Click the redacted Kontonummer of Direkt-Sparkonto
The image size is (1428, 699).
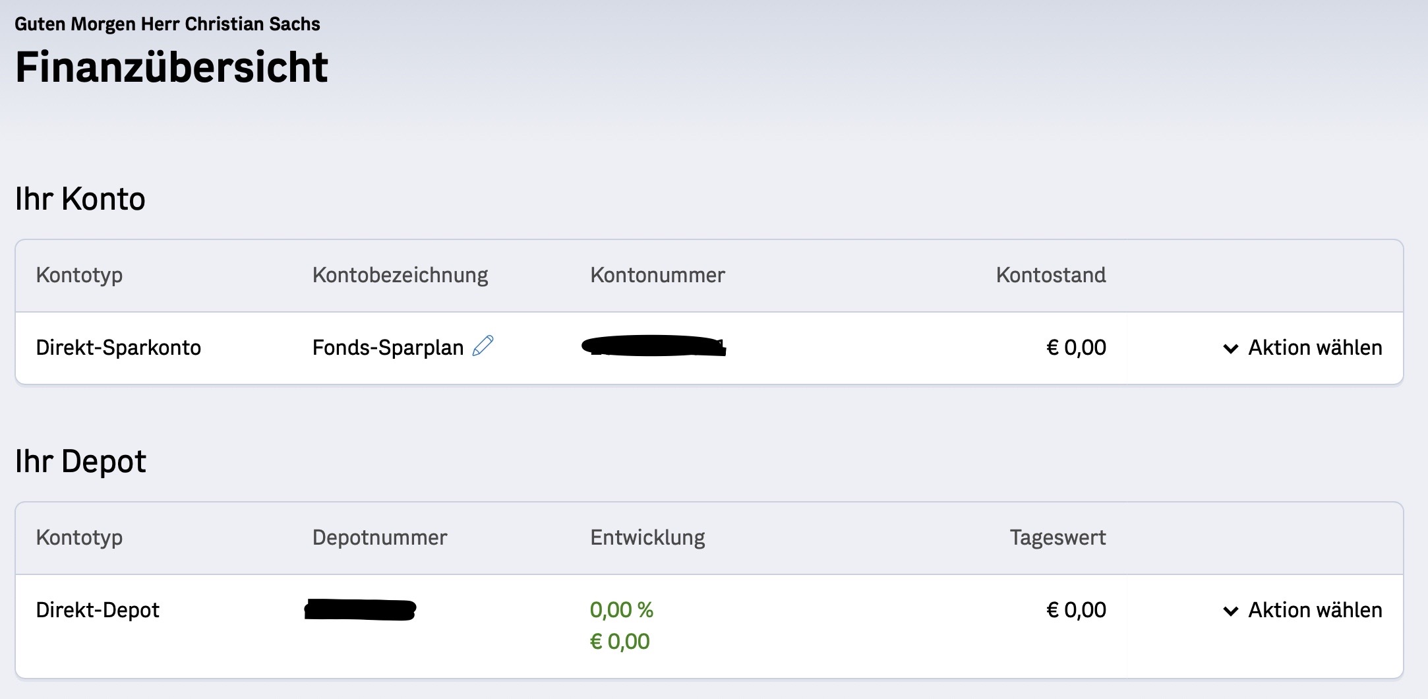[x=653, y=346]
